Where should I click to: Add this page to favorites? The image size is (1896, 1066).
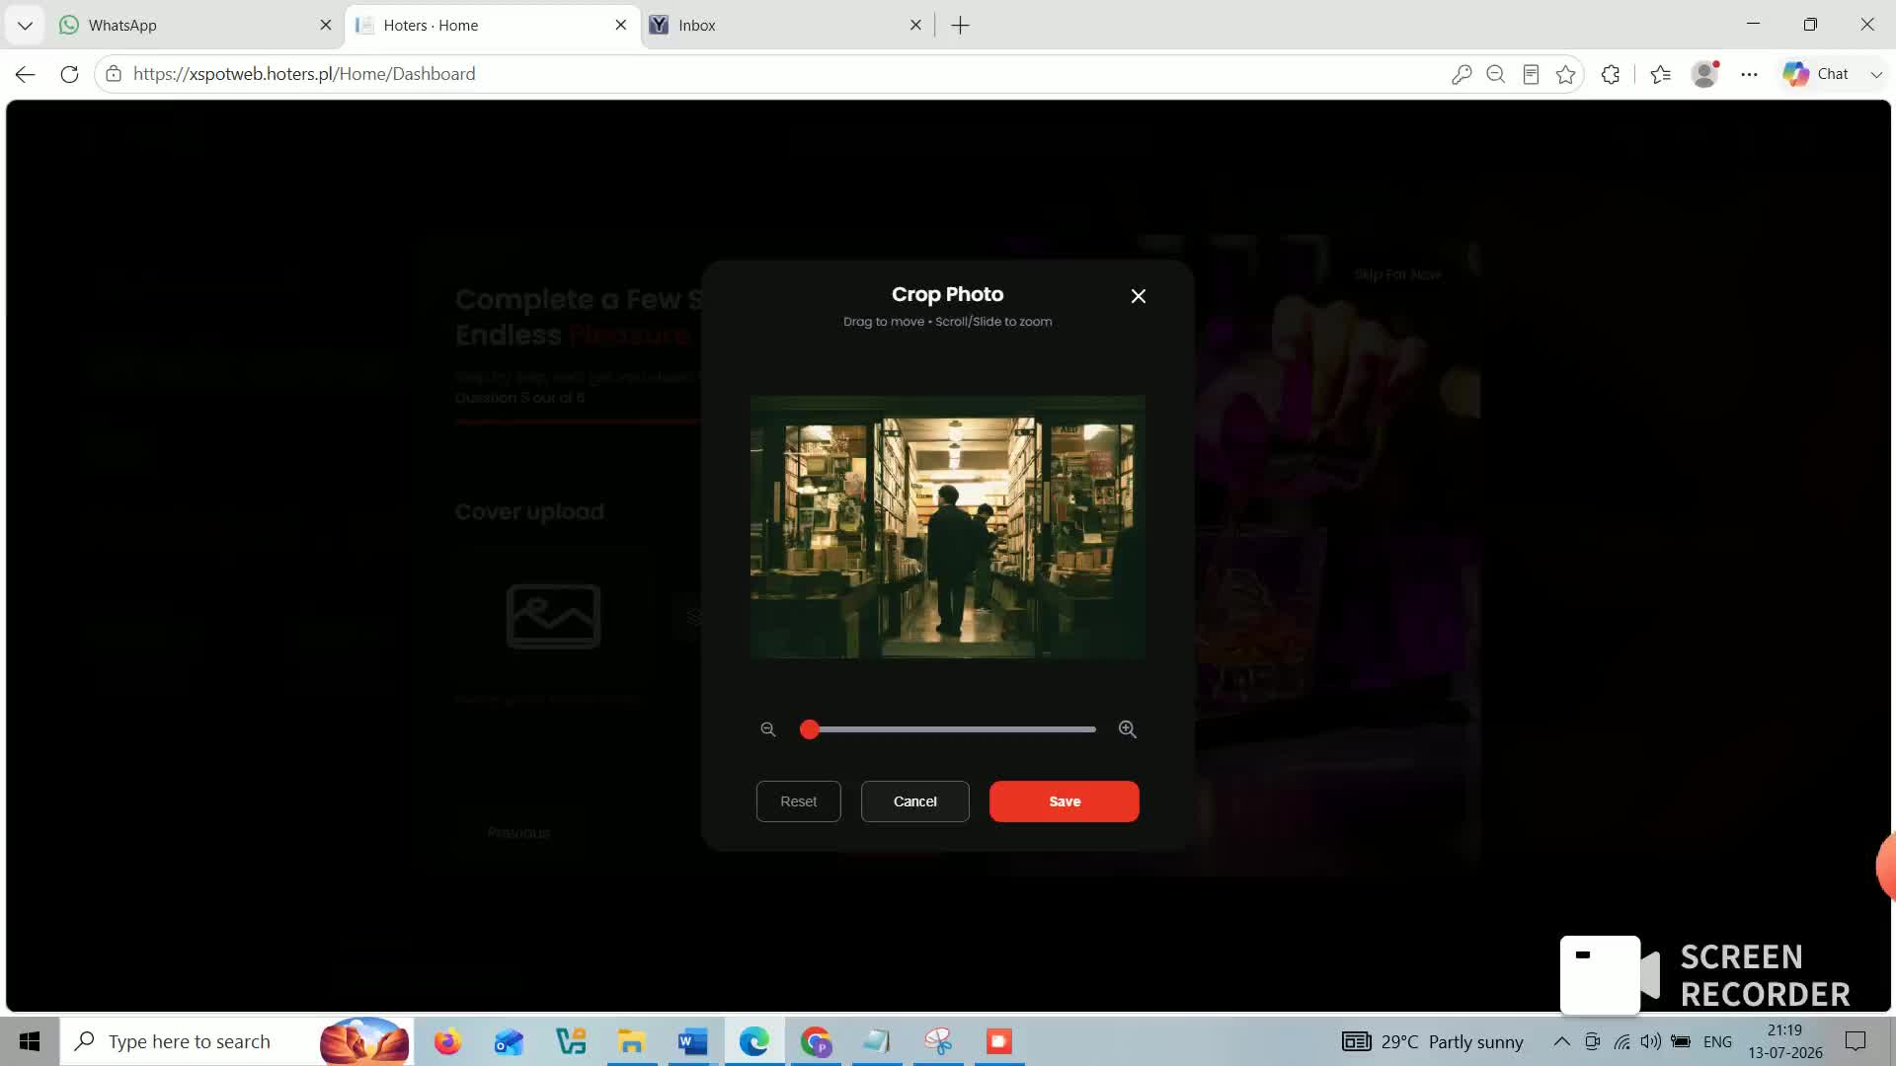[1566, 74]
